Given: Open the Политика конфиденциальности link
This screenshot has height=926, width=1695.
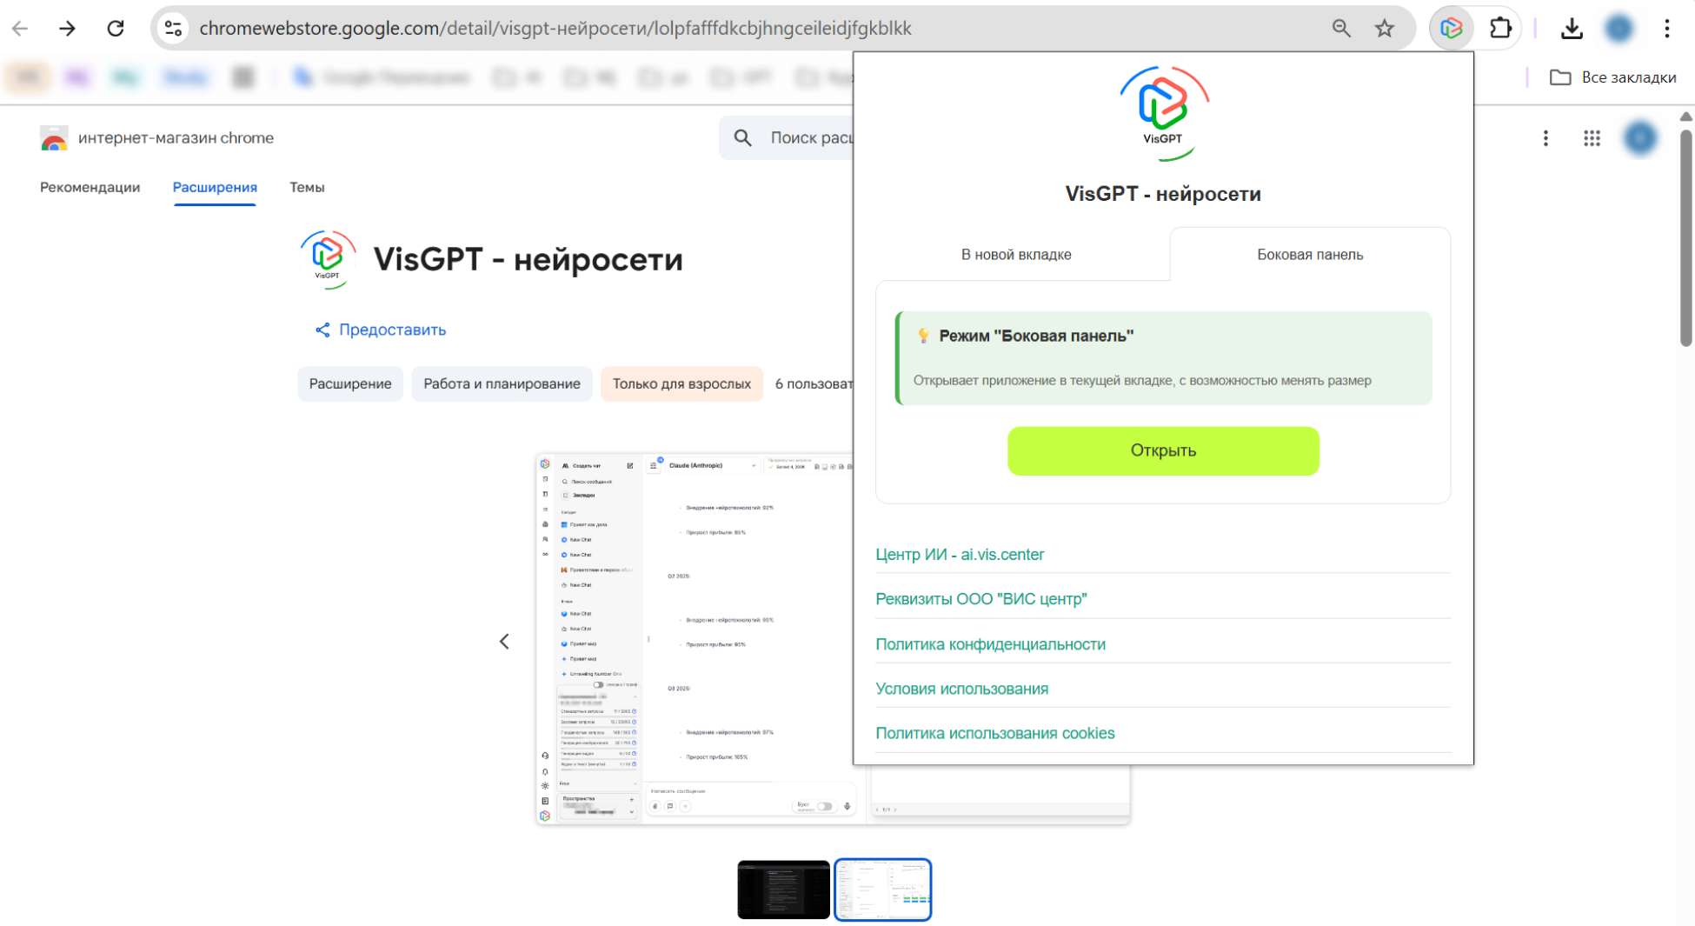Looking at the screenshot, I should point(990,644).
